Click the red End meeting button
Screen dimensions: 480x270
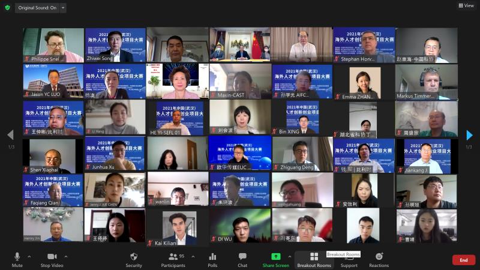tap(464, 260)
